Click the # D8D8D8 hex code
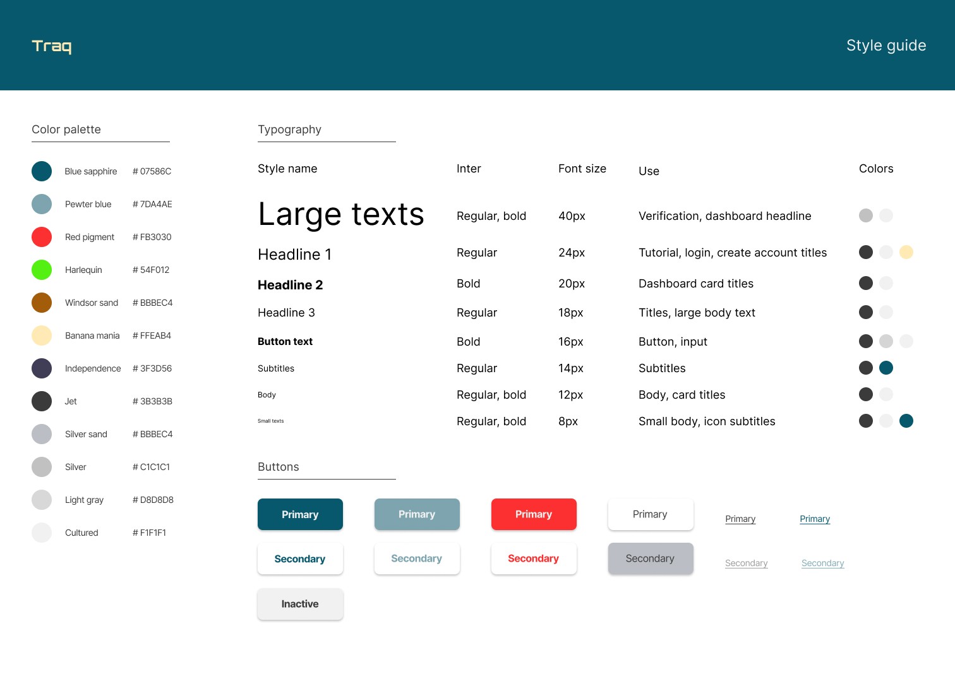Image resolution: width=955 pixels, height=683 pixels. [153, 500]
